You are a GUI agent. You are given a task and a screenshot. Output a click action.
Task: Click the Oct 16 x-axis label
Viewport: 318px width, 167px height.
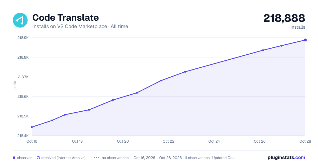pos(32,141)
